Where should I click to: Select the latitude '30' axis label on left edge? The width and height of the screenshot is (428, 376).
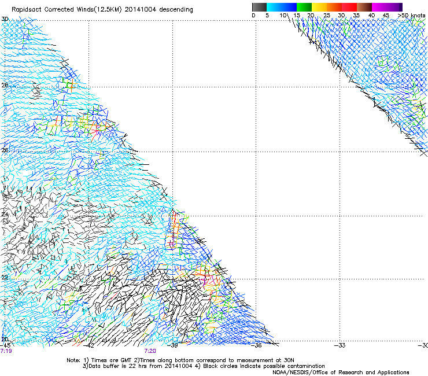[x=5, y=19]
